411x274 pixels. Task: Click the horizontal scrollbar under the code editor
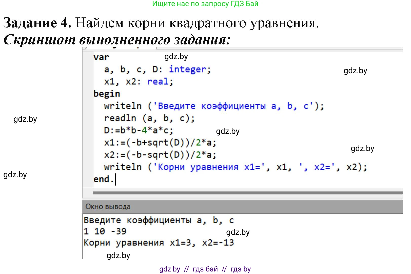[x=247, y=193]
